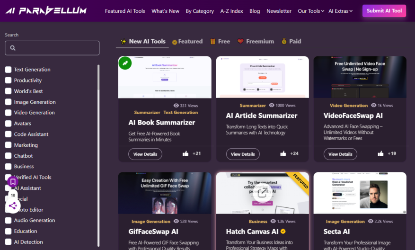Expand the AI Extras dropdown

point(341,11)
